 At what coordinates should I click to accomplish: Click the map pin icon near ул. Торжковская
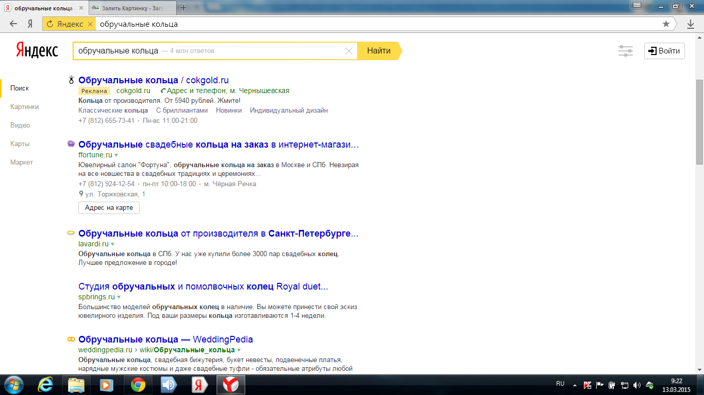[x=81, y=194]
